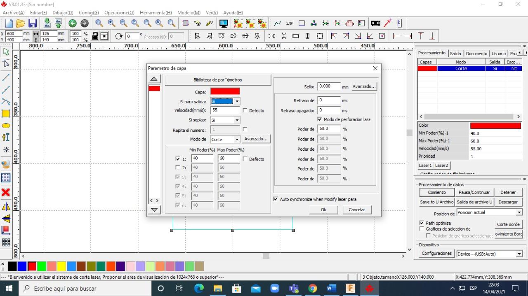
Task: Select the node edit tool
Action: tap(6, 63)
